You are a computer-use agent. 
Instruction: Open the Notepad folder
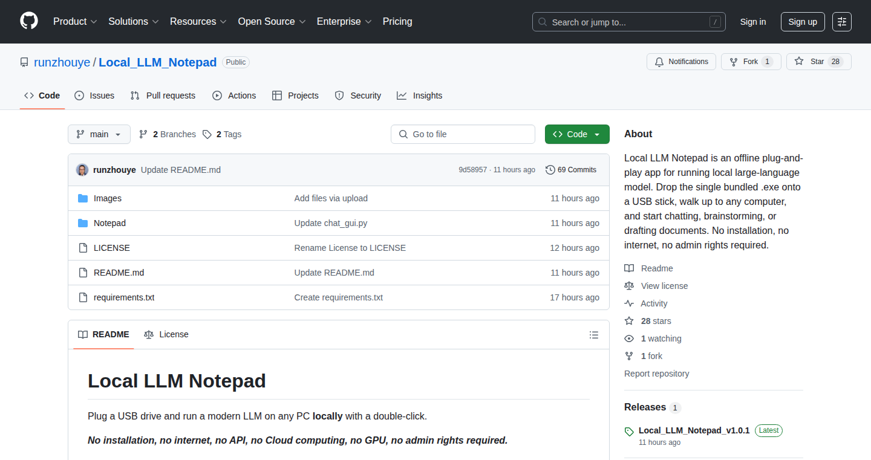tap(110, 223)
